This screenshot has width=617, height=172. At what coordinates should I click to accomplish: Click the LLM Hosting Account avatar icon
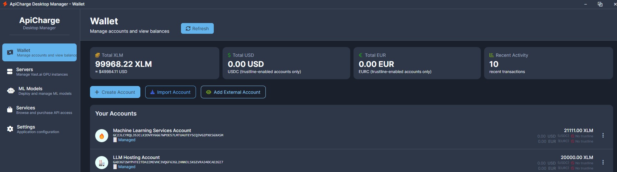click(102, 163)
